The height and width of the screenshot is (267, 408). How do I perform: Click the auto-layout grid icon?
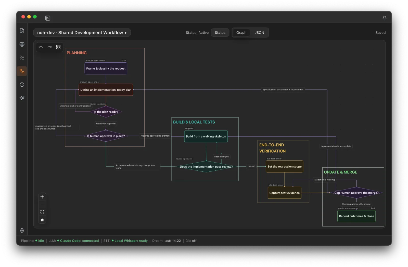point(58,47)
